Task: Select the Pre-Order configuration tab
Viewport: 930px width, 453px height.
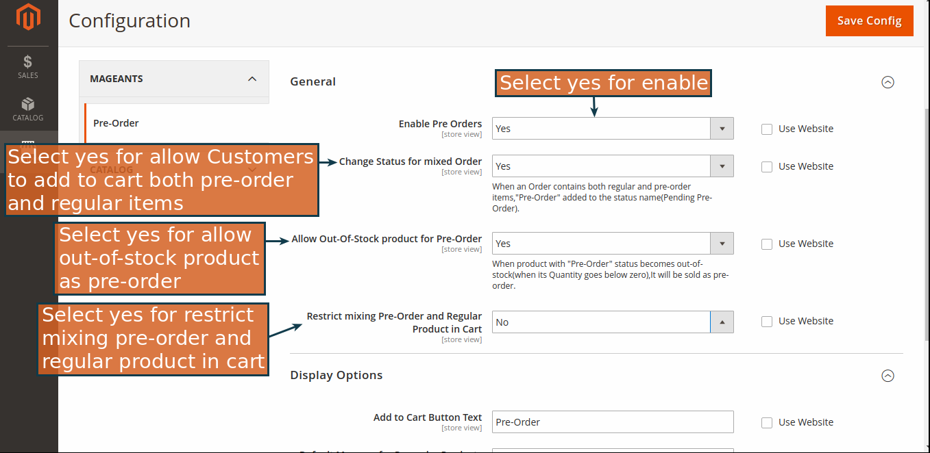Action: coord(117,123)
